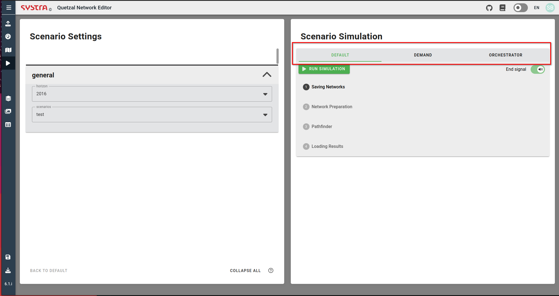
Task: Click the version 6.1.i label
Action: [x=8, y=284]
